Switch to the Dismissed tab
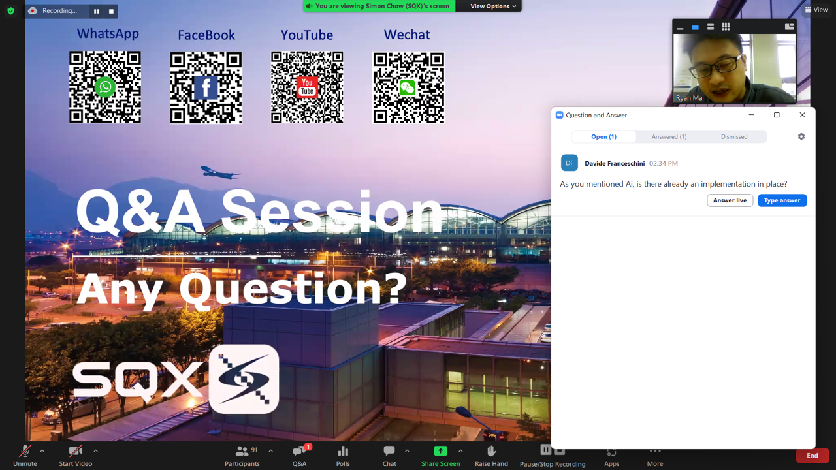The image size is (836, 470). point(734,136)
